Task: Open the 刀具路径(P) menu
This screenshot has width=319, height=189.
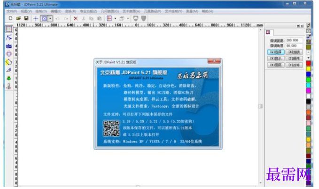Action: (153, 11)
